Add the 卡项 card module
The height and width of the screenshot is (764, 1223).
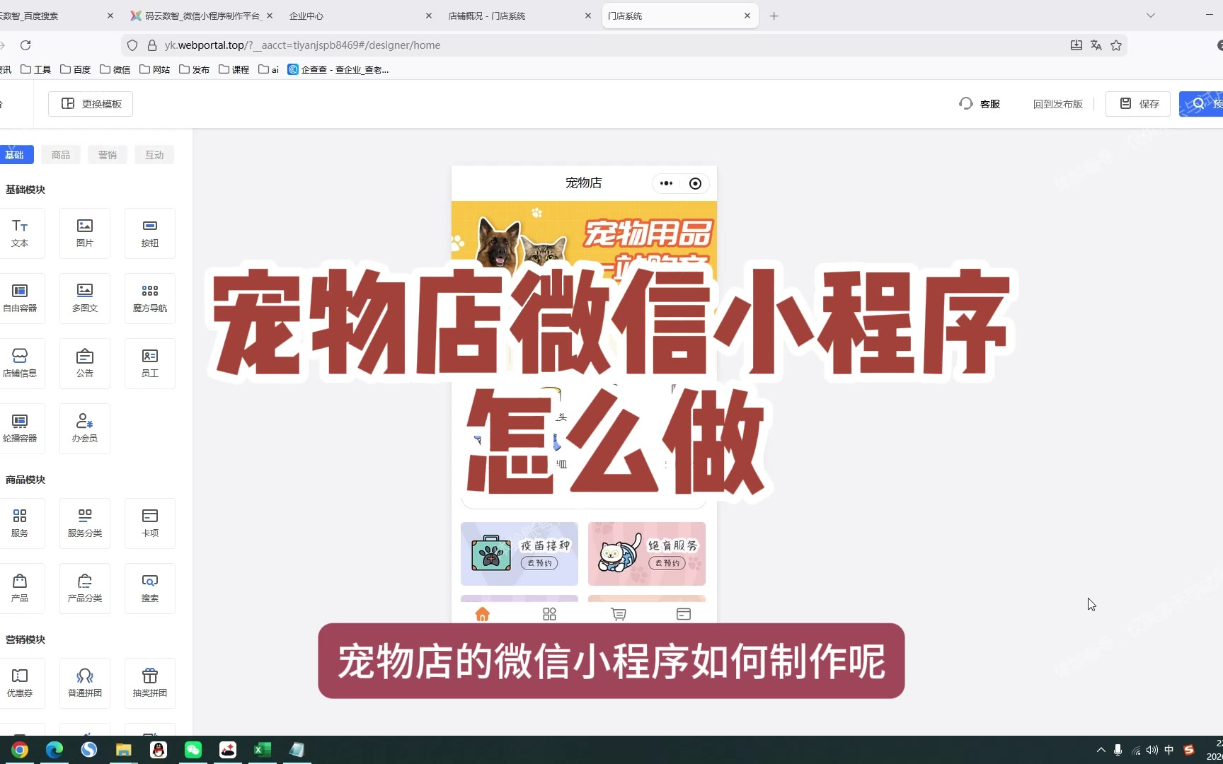[150, 523]
